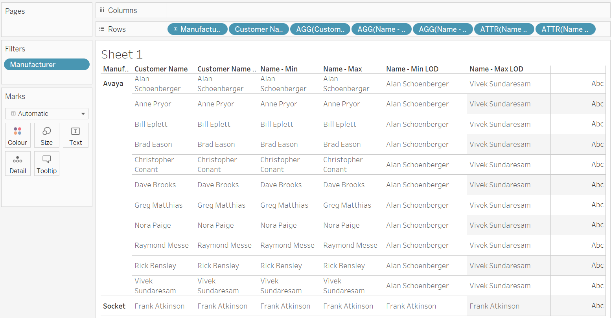This screenshot has height=318, width=611.
Task: Click the Tooltip marks card icon
Action: pyautogui.click(x=46, y=159)
